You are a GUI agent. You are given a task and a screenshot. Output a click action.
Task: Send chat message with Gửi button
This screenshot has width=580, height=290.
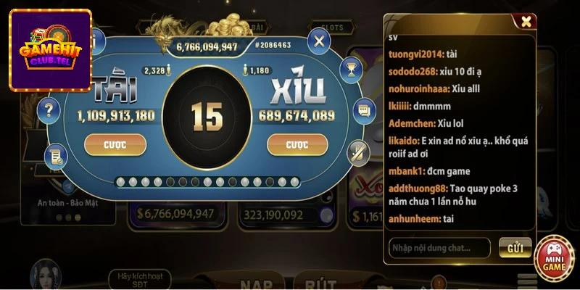515,248
